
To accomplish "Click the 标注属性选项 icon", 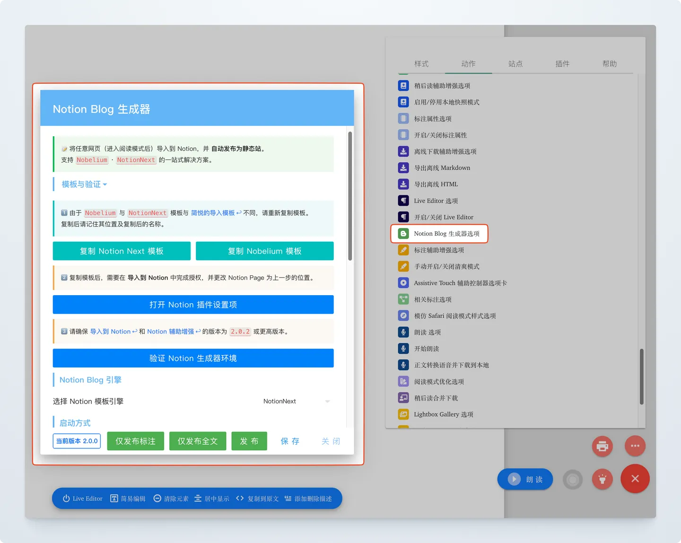I will pos(403,119).
